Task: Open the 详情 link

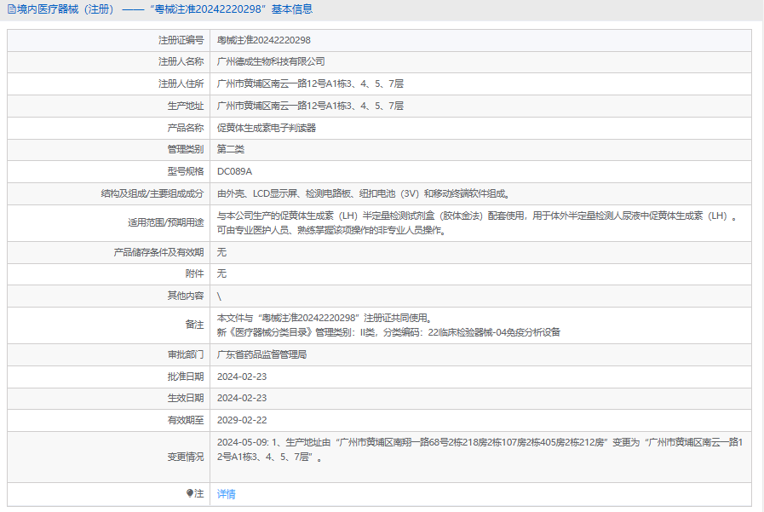Action: (226, 494)
